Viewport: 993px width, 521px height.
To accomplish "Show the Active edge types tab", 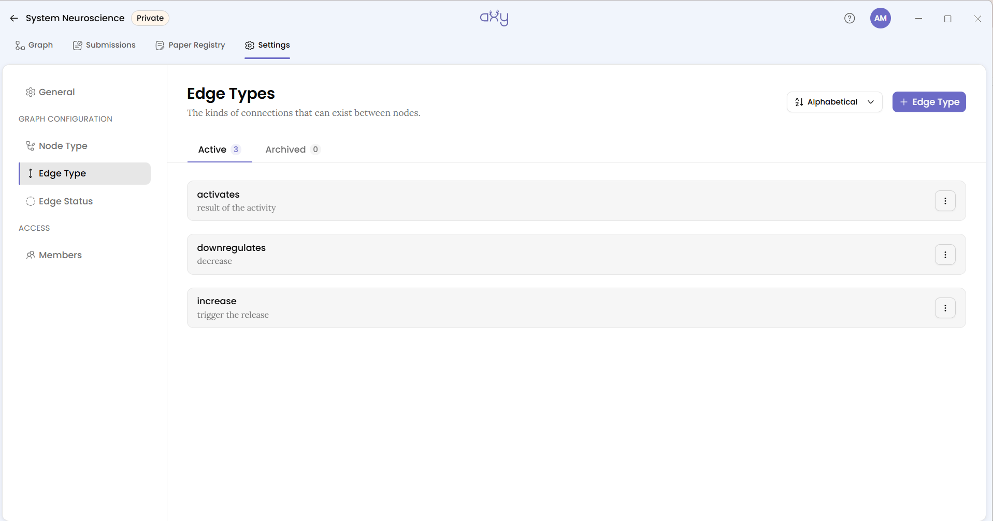I will 220,150.
